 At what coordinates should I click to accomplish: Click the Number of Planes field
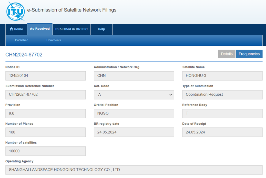45,132
